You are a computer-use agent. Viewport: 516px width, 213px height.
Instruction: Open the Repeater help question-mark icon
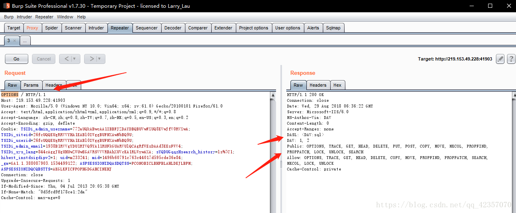tap(511, 59)
